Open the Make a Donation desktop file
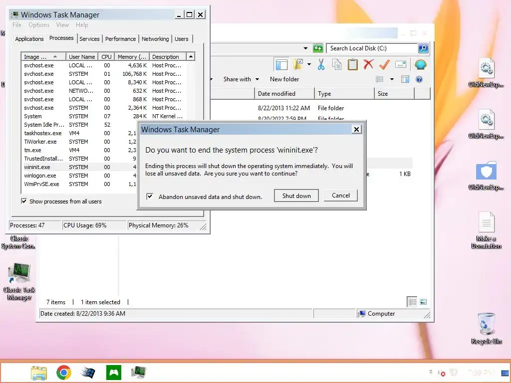Viewport: 511px width, 383px height. coord(486,230)
